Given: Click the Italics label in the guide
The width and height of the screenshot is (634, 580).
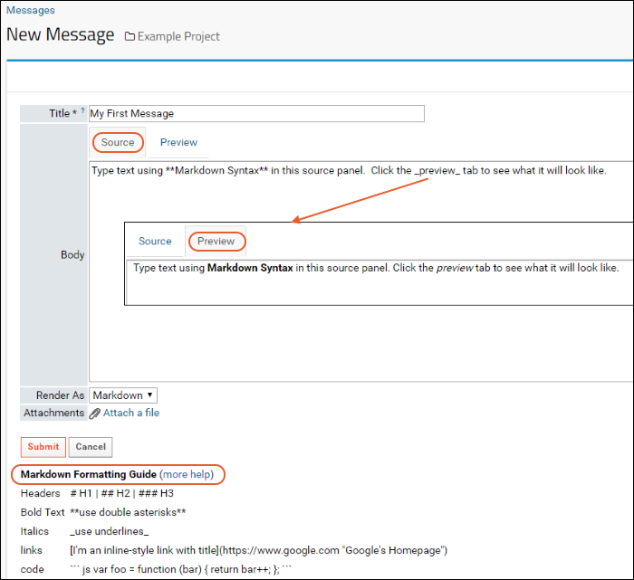Looking at the screenshot, I should 34,531.
